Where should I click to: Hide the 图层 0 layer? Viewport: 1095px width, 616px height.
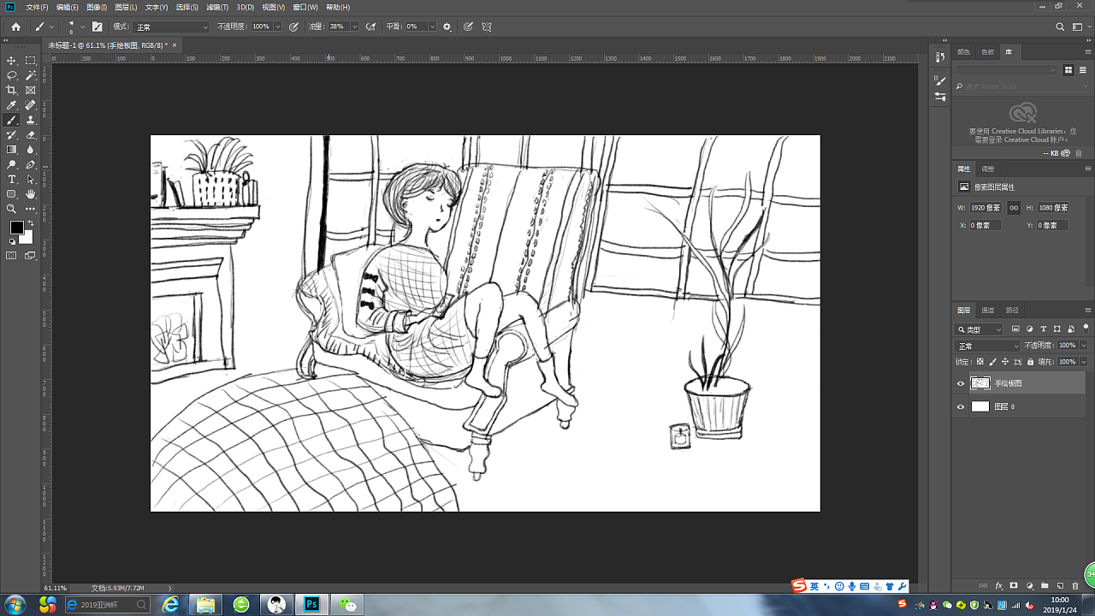tap(961, 406)
